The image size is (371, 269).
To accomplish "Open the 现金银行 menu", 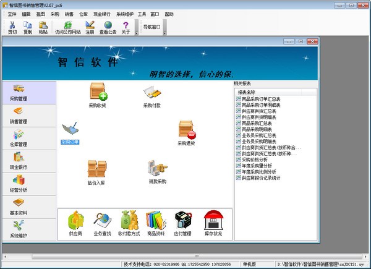I will click(x=102, y=14).
